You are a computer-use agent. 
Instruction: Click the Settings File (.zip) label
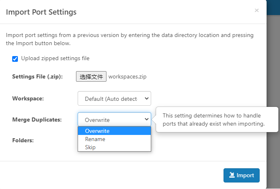(x=37, y=77)
